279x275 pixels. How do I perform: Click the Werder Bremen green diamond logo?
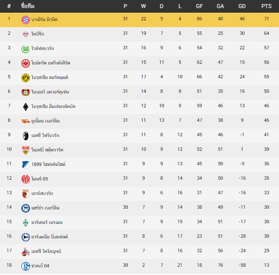(x=26, y=223)
